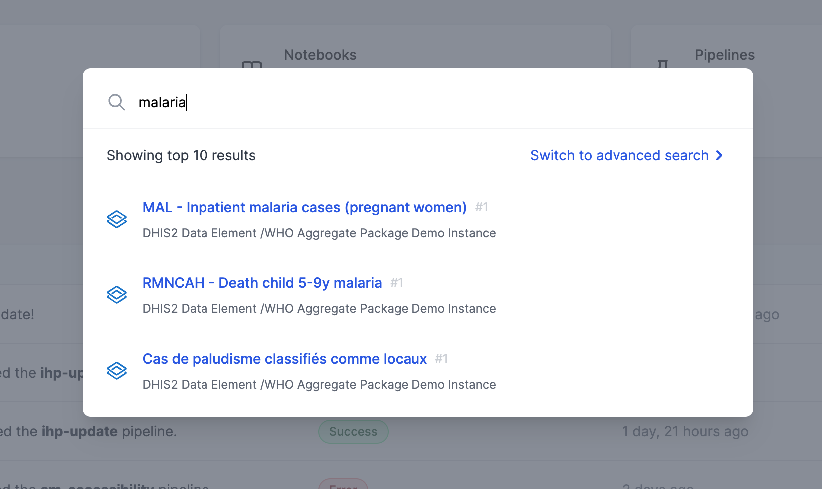Screen dimensions: 822x489
Task: Click the magnifying glass search icon
Action: (x=116, y=102)
